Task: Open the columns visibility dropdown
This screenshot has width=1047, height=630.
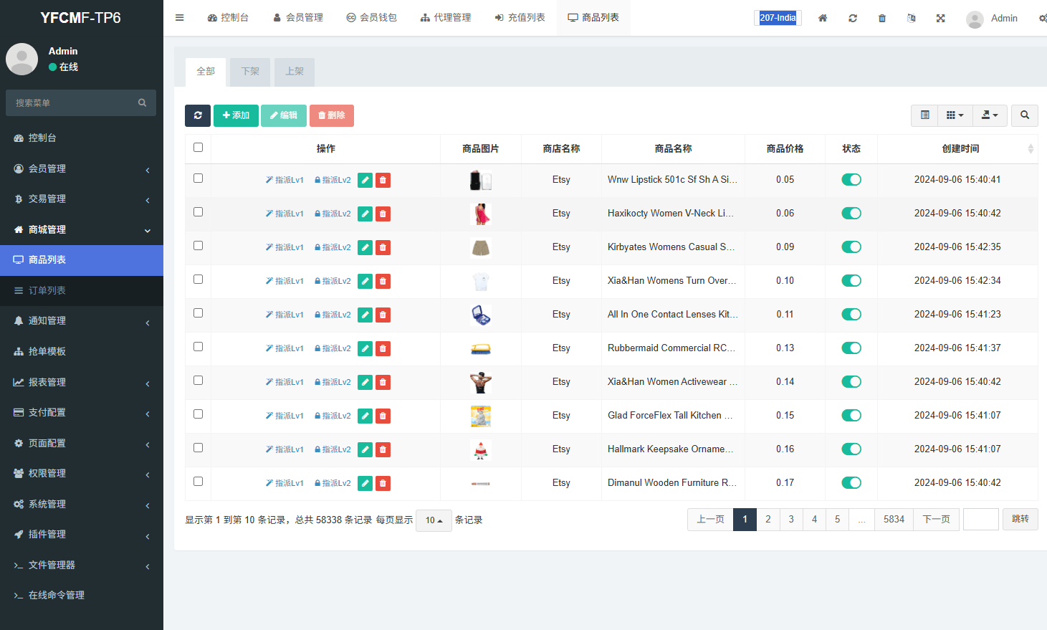Action: point(955,115)
